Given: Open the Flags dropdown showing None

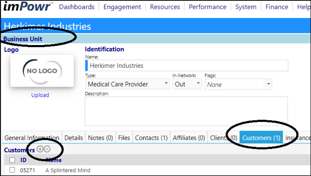Looking at the screenshot, I should [238, 84].
